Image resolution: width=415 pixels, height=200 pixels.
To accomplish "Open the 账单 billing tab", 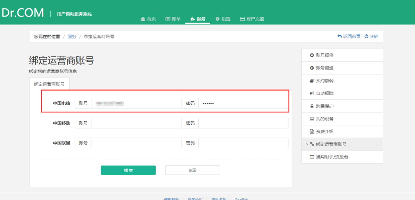I will 173,19.
